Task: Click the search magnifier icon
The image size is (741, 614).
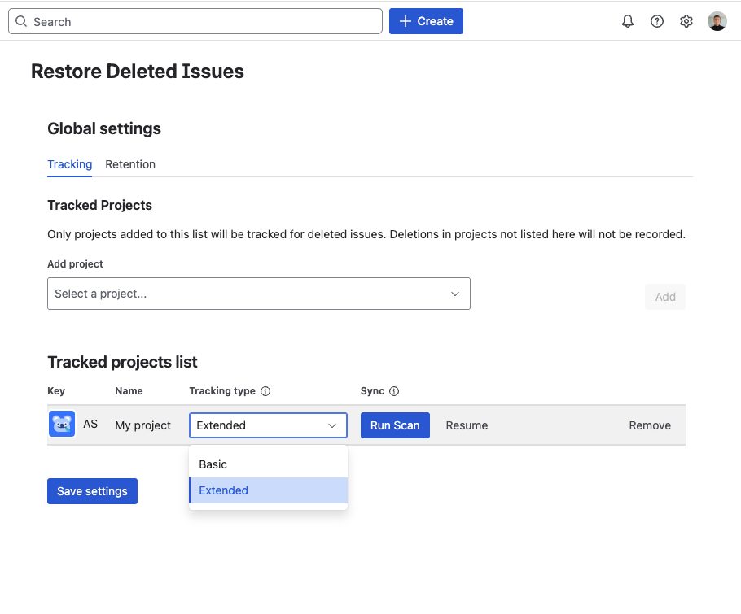Action: click(21, 20)
